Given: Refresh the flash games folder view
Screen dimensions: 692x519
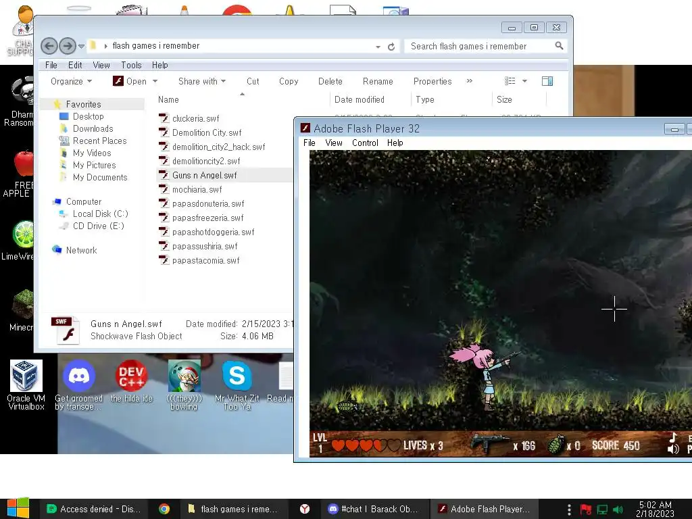Looking at the screenshot, I should point(391,47).
